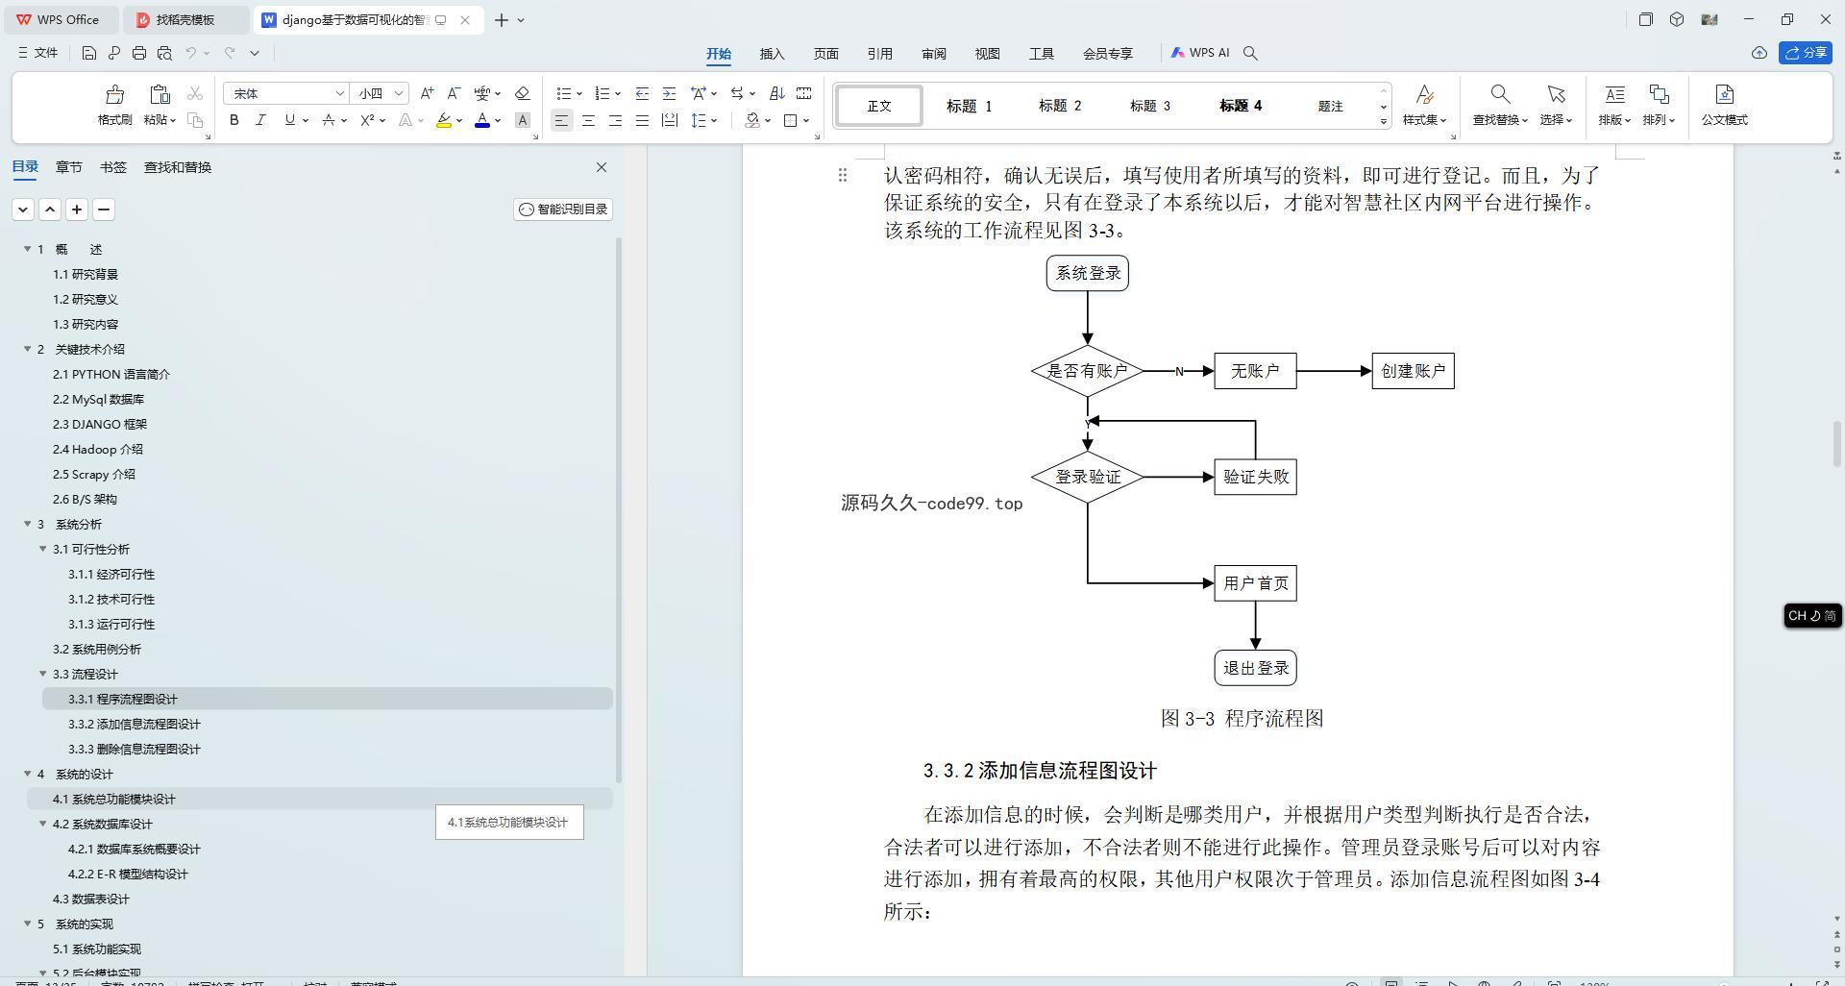Add a new tab with plus button
The width and height of the screenshot is (1845, 986).
click(501, 19)
